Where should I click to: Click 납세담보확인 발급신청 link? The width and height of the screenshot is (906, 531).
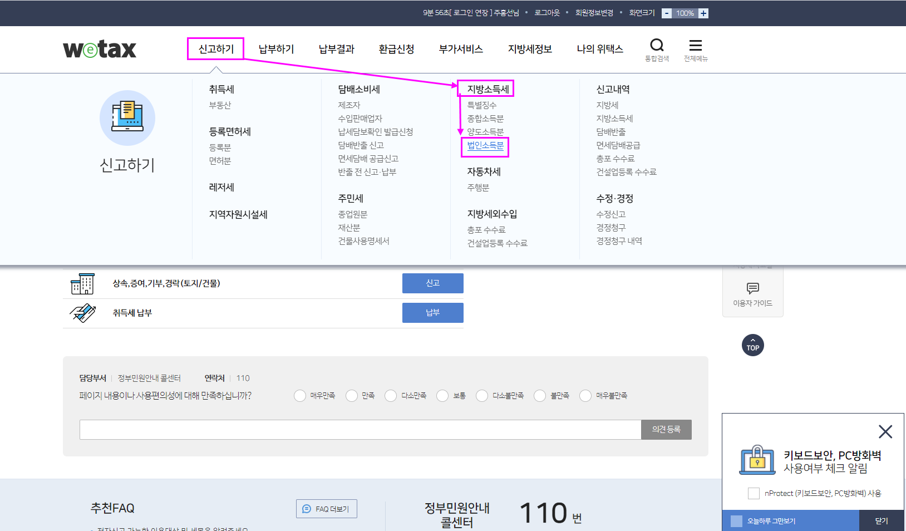(x=376, y=132)
